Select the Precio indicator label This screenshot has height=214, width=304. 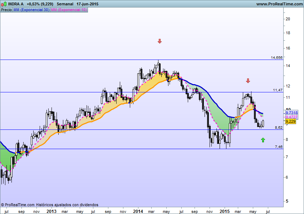(x=6, y=10)
